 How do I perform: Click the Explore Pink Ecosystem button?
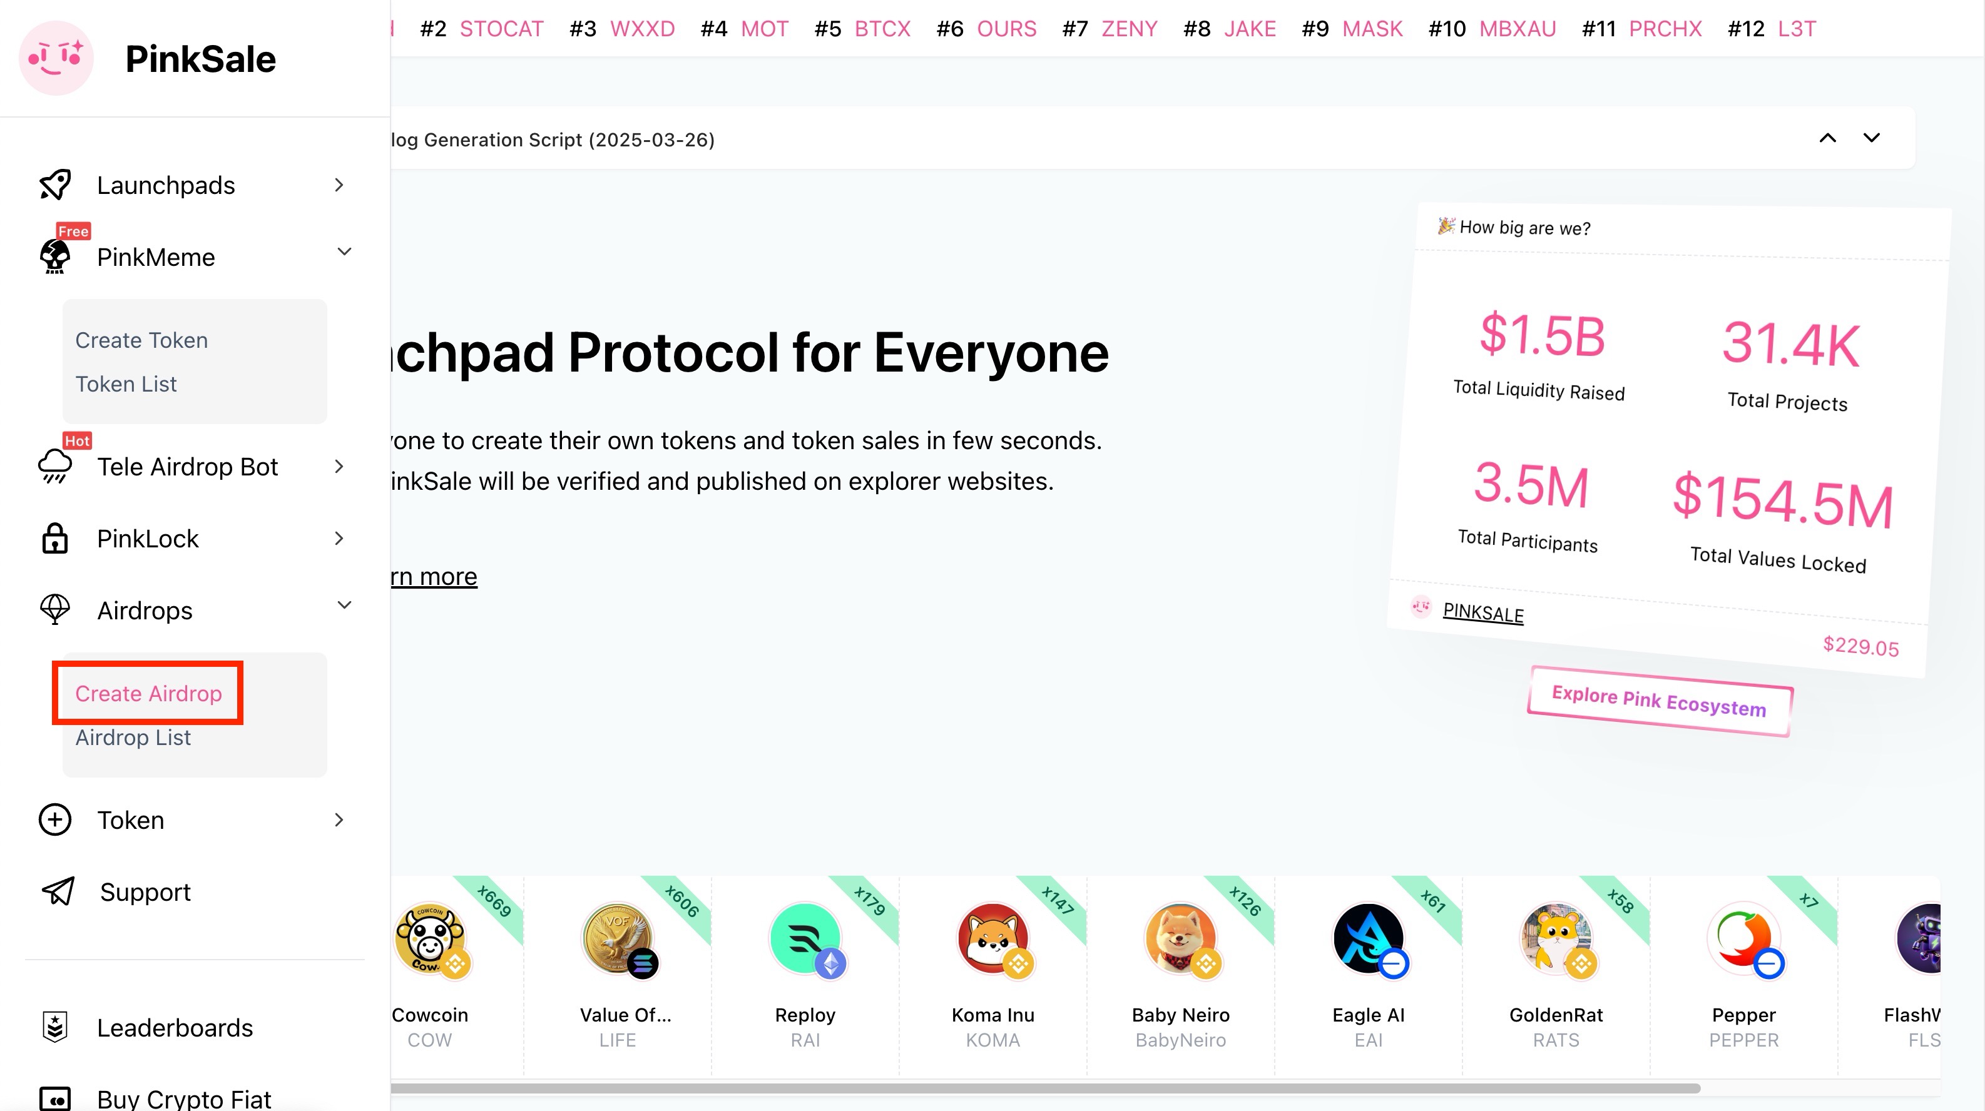click(x=1659, y=701)
